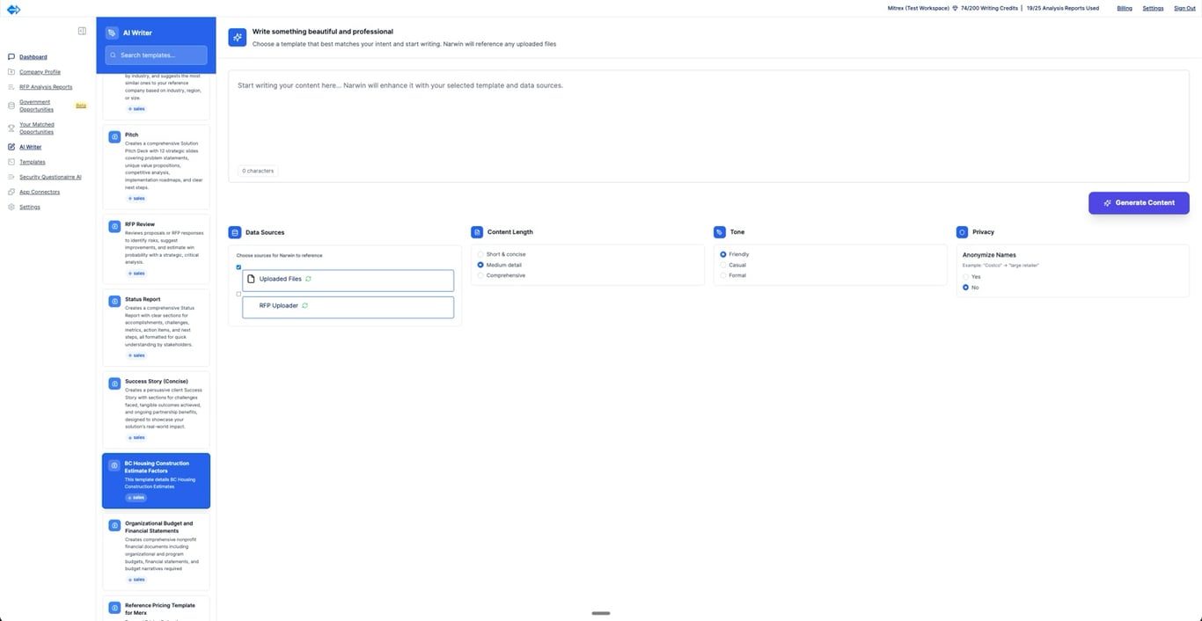The width and height of the screenshot is (1202, 621).
Task: Click the Security Questionnaire AI icon
Action: [x=11, y=177]
